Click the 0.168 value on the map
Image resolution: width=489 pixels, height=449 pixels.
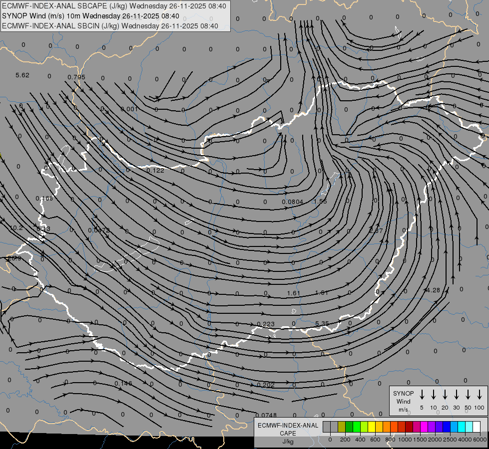[44, 198]
